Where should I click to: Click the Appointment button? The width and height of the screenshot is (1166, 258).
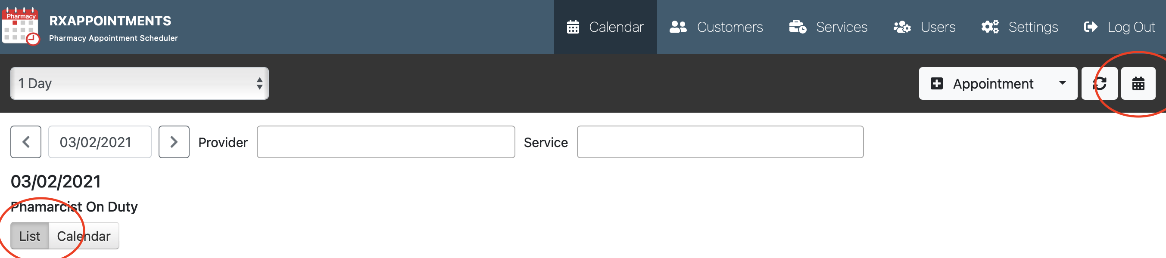coord(998,83)
